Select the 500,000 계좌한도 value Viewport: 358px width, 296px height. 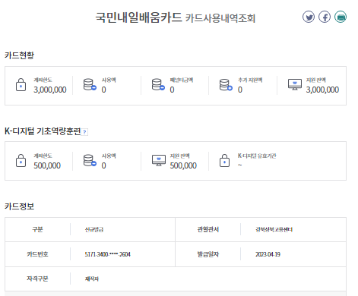tap(47, 165)
